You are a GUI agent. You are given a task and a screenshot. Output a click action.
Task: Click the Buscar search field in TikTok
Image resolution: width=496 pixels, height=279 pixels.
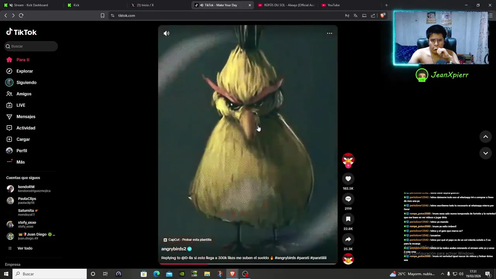[31, 46]
